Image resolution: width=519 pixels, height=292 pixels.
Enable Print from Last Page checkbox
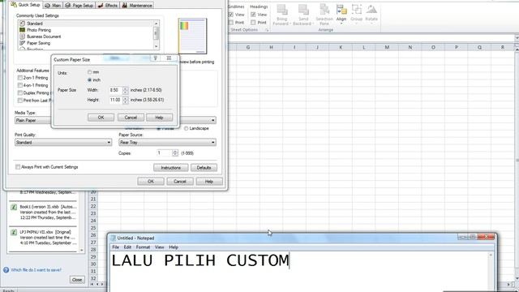tap(20, 101)
